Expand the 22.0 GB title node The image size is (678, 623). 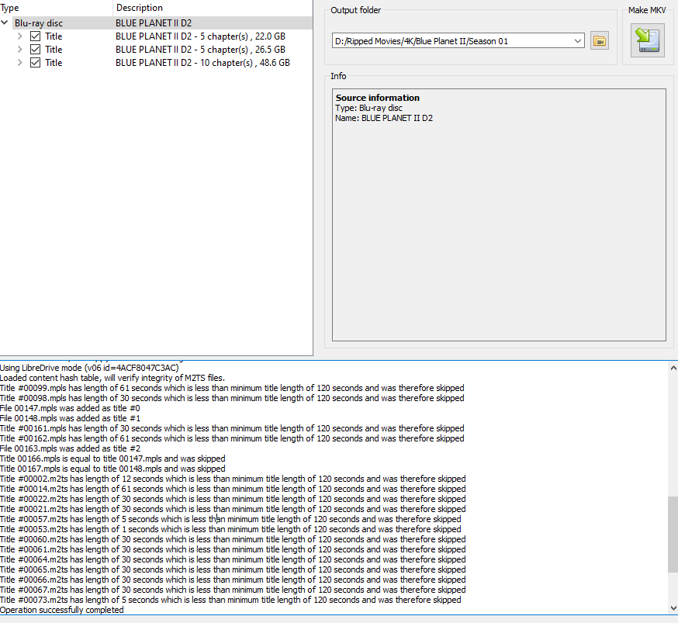(x=20, y=36)
